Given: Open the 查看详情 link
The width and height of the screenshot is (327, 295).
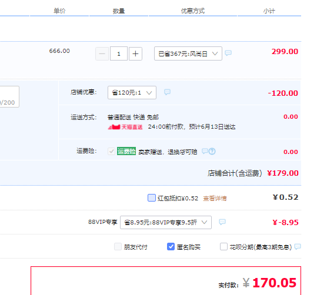Looking at the screenshot, I should 215,199.
